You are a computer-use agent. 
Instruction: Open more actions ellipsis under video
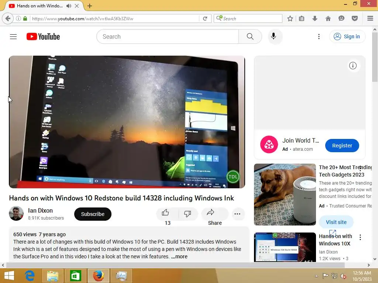point(237,214)
